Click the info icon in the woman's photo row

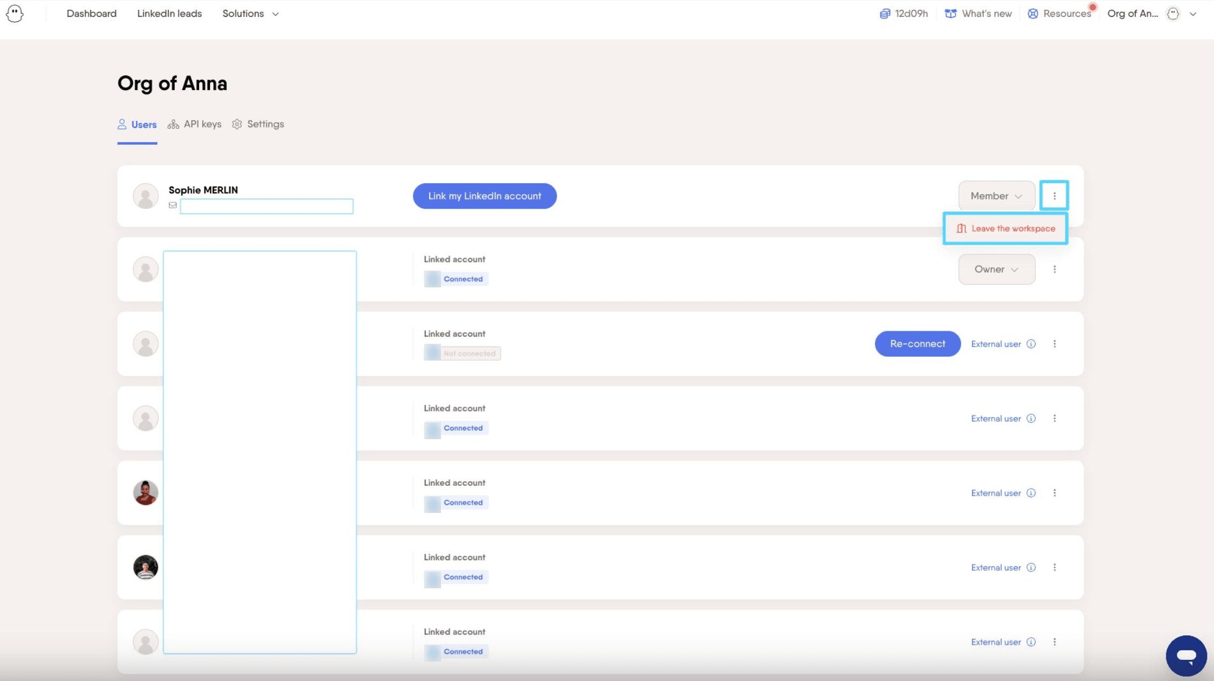(x=1031, y=493)
